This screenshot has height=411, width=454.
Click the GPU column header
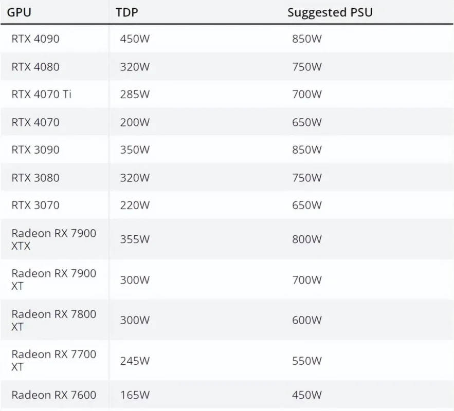19,12
